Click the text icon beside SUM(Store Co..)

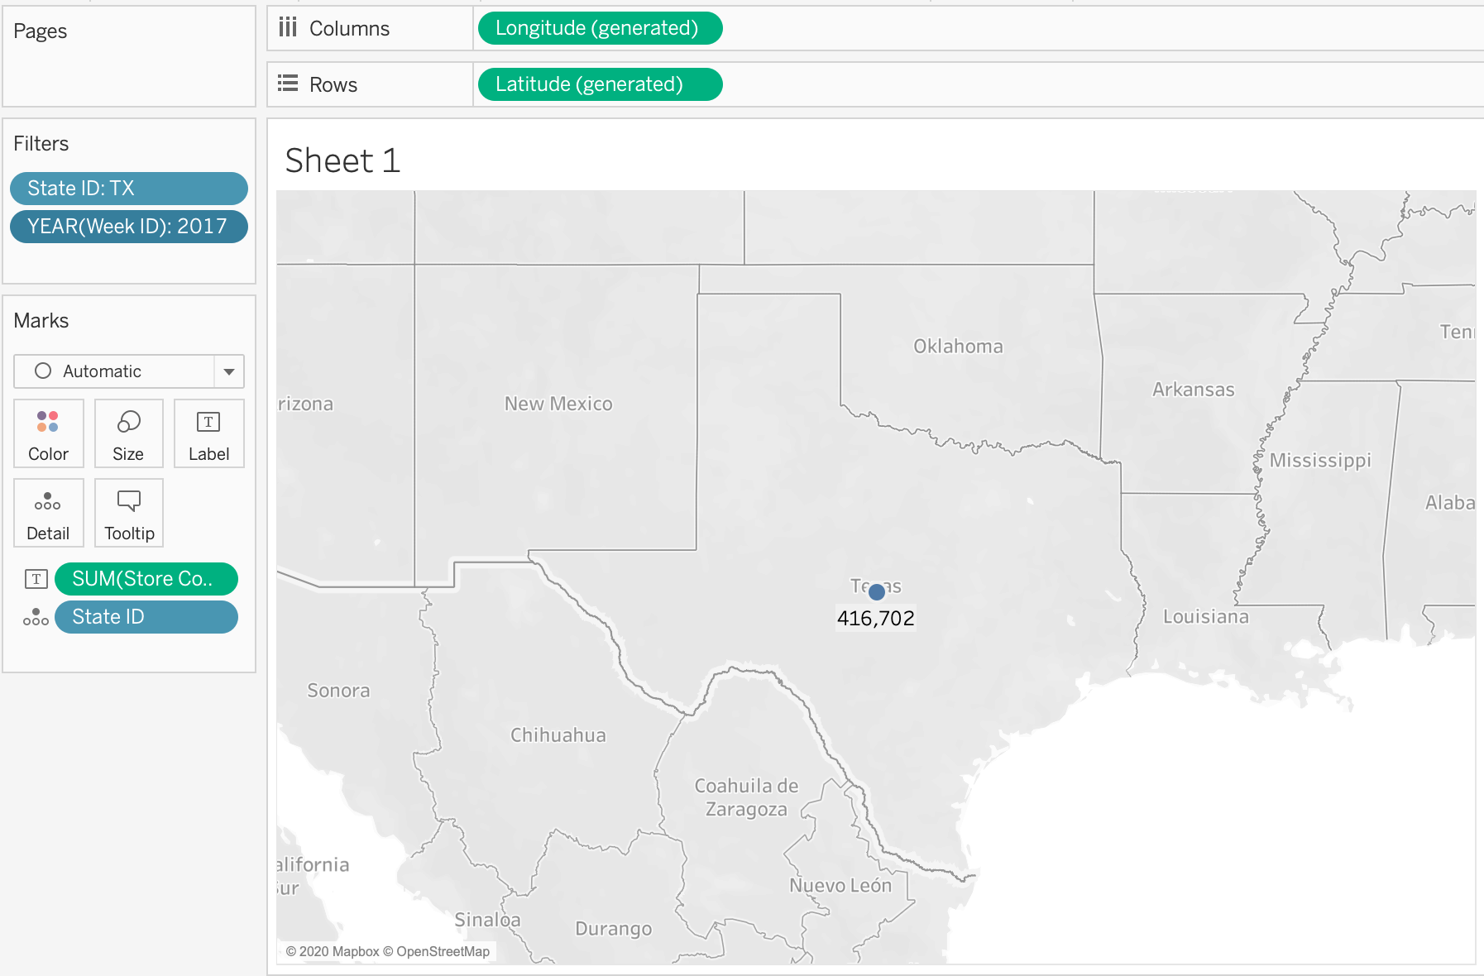point(35,579)
